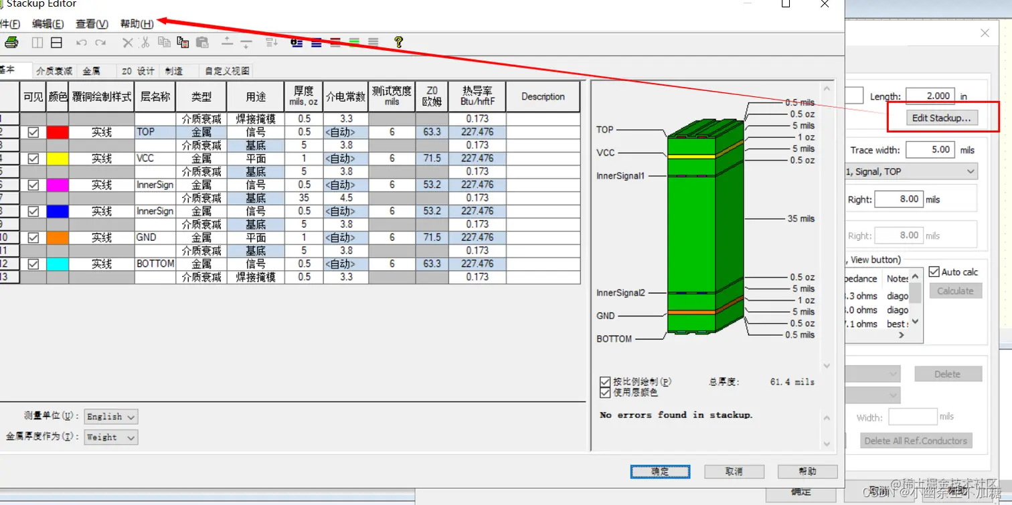Image resolution: width=1012 pixels, height=505 pixels.
Task: Click the 4.5 dielectric constant cell
Action: (345, 198)
